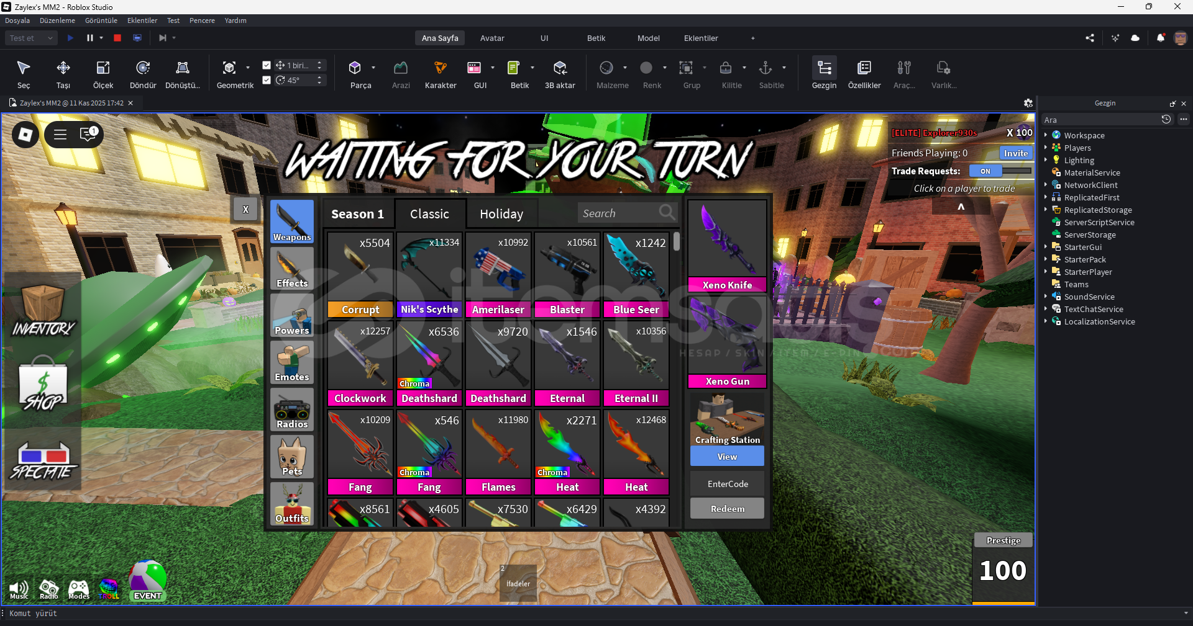Open the Inventory crate icon

[x=43, y=310]
